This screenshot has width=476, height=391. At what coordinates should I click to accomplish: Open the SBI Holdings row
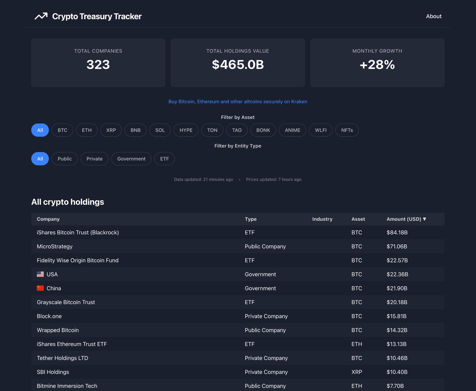[x=238, y=372]
